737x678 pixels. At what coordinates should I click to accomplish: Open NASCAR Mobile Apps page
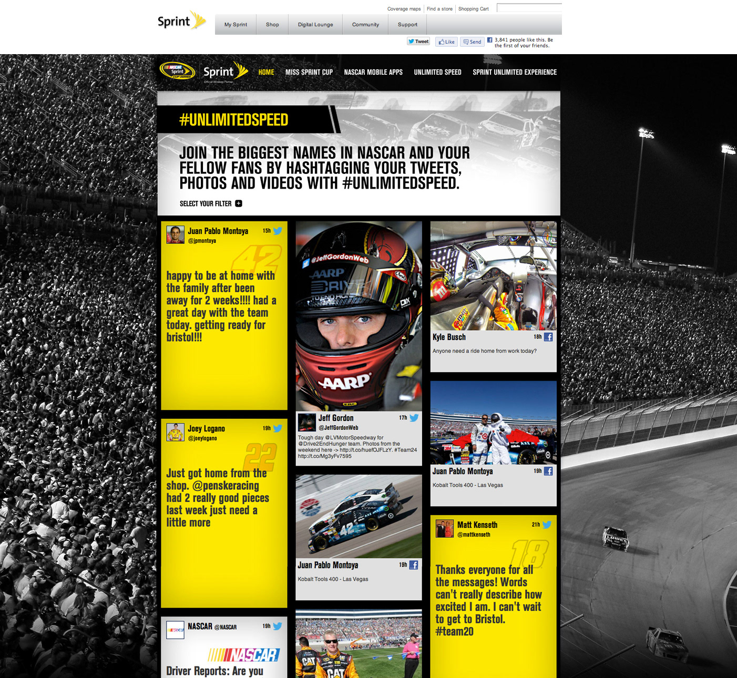pyautogui.click(x=373, y=72)
